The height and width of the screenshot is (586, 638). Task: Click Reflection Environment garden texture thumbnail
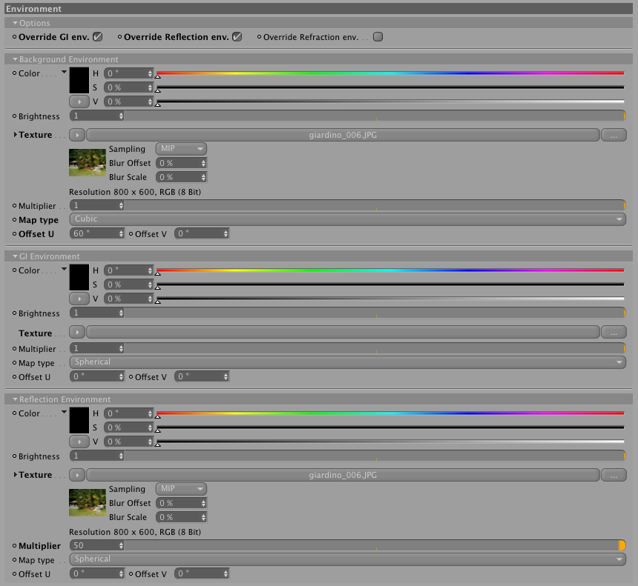click(88, 503)
